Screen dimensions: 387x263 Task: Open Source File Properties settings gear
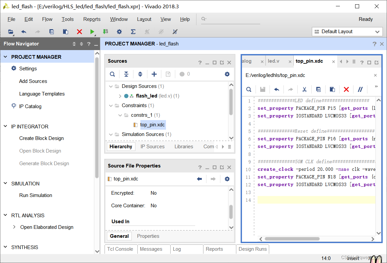click(227, 179)
